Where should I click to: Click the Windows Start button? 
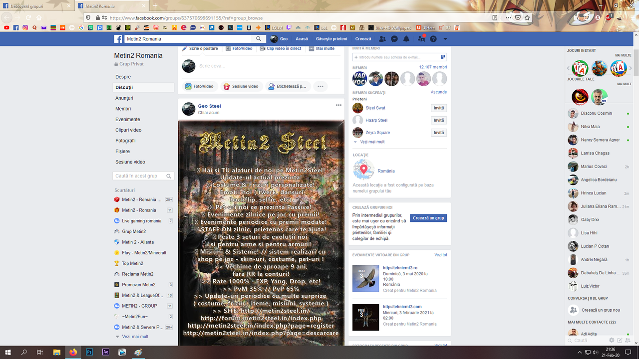click(x=8, y=352)
